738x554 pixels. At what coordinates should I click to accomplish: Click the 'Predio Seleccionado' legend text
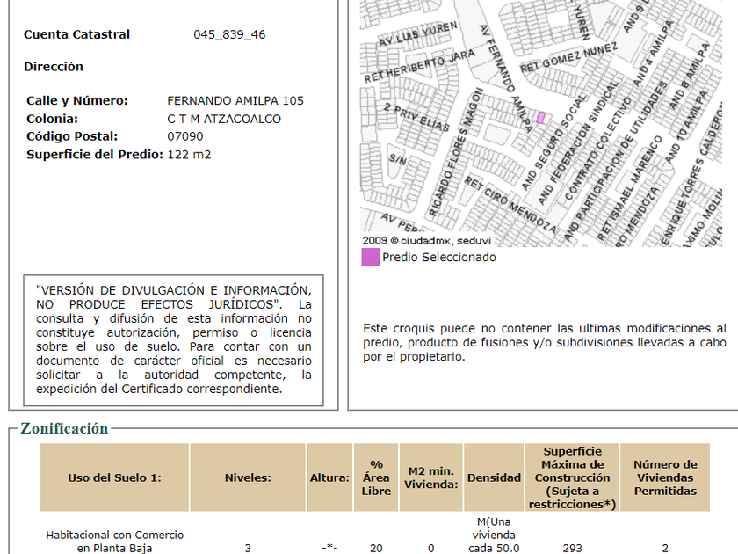coord(439,257)
